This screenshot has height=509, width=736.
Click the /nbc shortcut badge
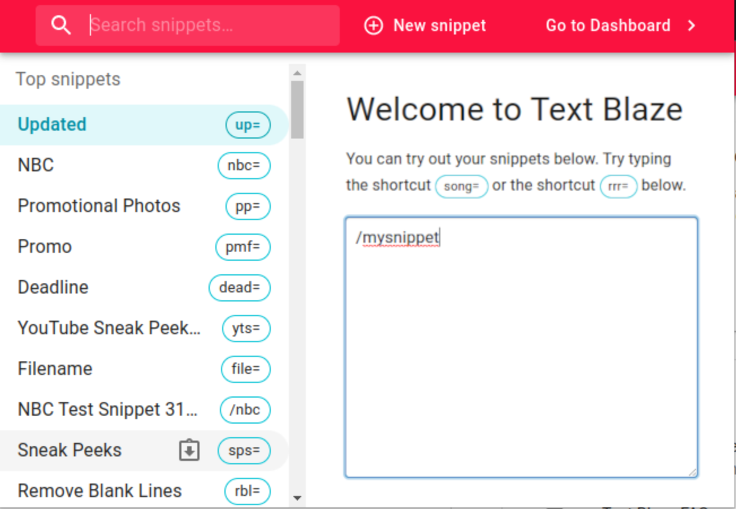point(245,410)
